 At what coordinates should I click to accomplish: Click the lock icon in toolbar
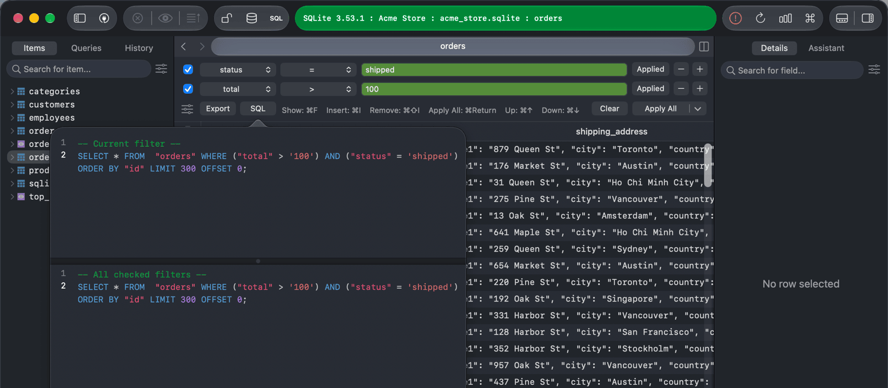226,18
